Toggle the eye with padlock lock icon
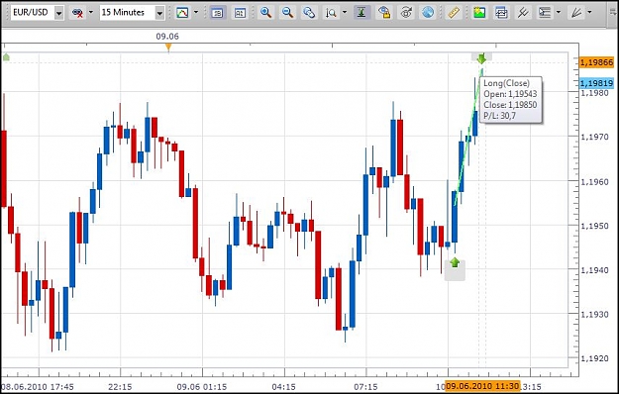 tap(384, 13)
